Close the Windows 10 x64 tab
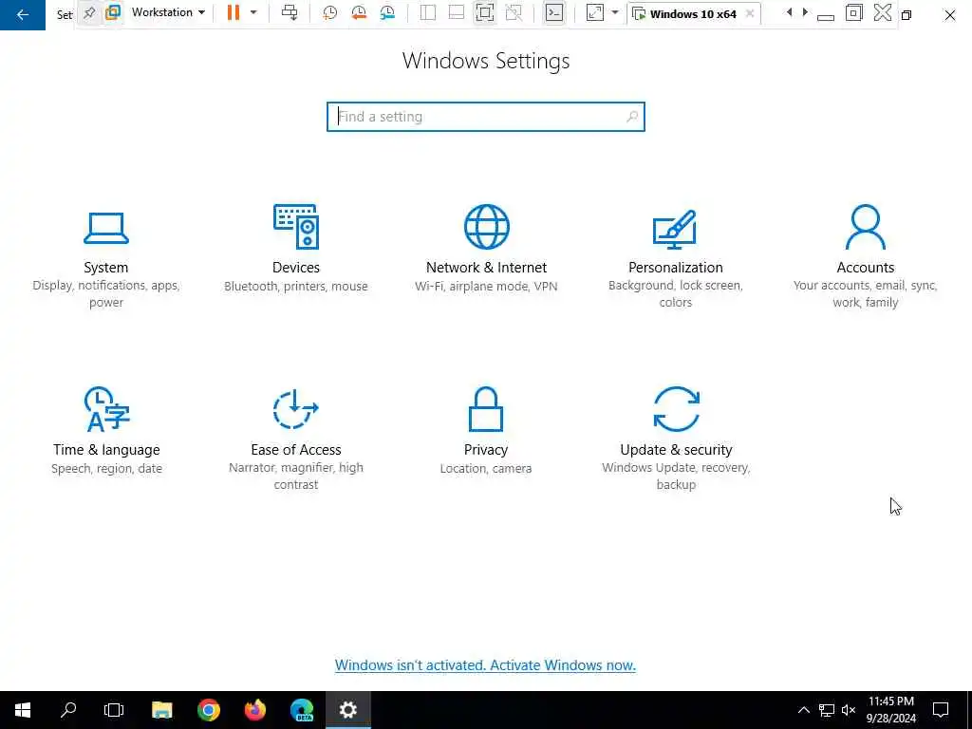Image resolution: width=972 pixels, height=729 pixels. coord(750,13)
